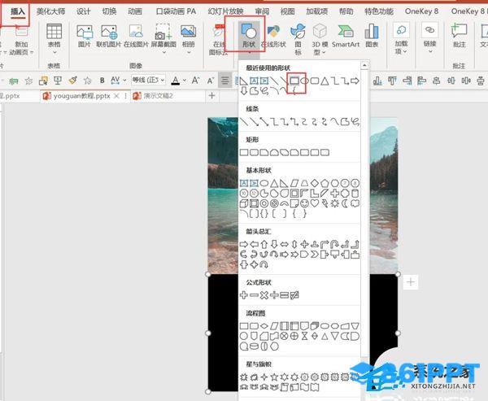The image size is (488, 401).
Task: Select the text box shape under 基本形状
Action: [x=244, y=183]
